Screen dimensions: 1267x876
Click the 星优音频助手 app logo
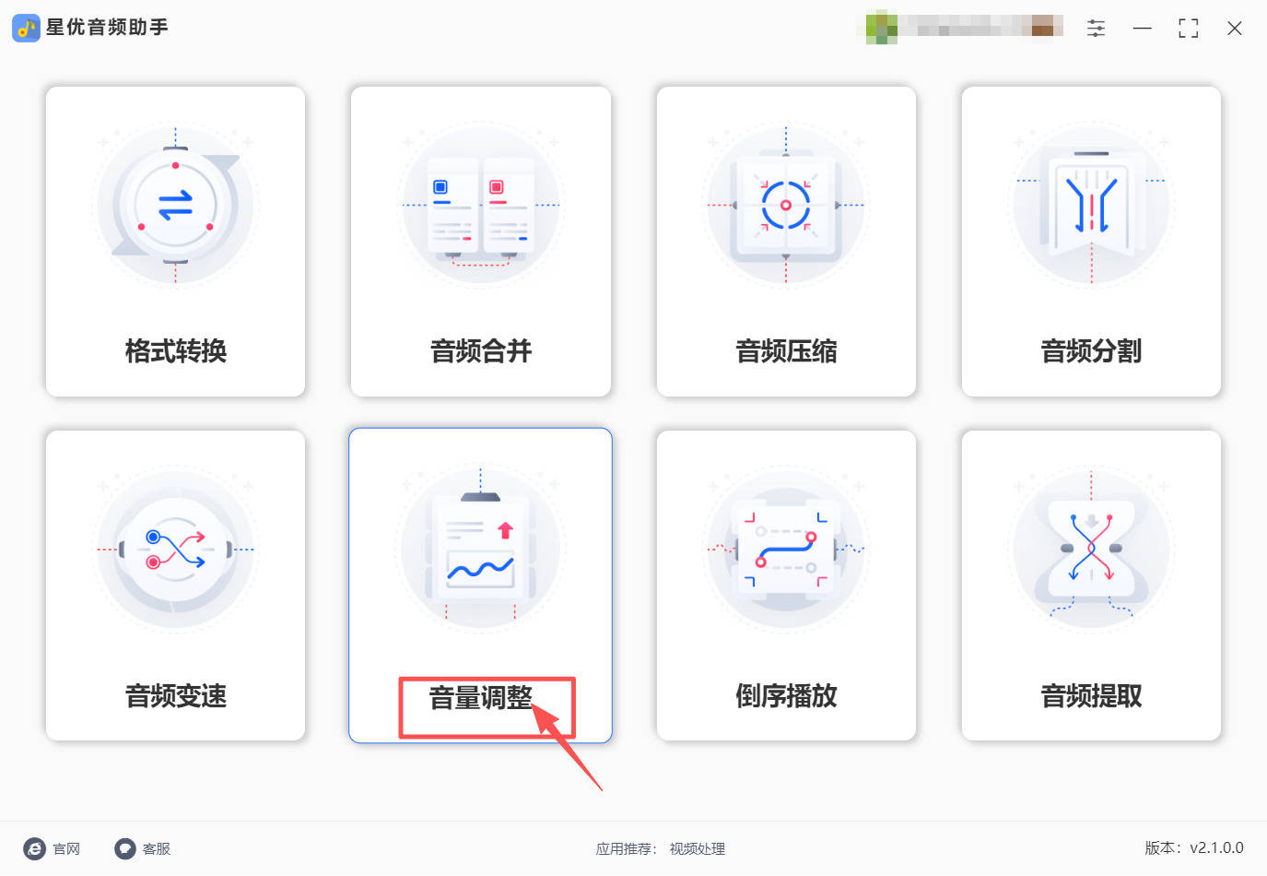(26, 28)
